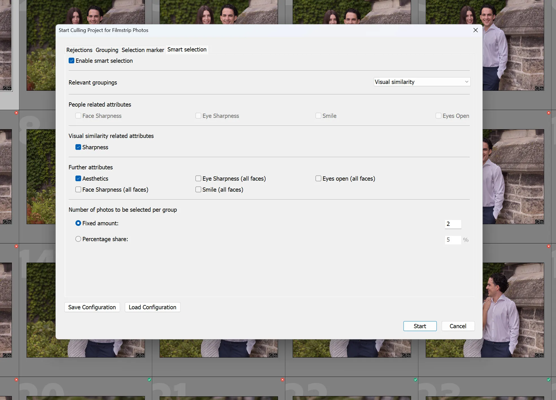Go to the Selection marker tab
This screenshot has width=556, height=400.
pyautogui.click(x=143, y=50)
